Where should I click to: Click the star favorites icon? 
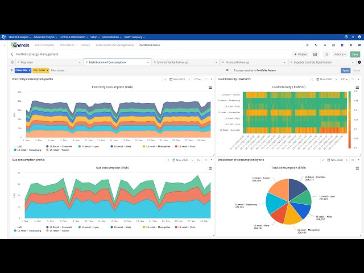(x=351, y=45)
